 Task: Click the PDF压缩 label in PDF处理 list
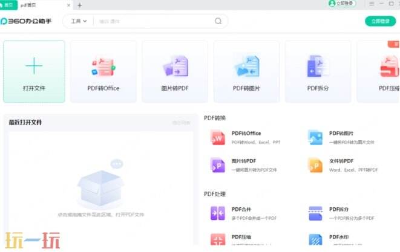click(241, 237)
